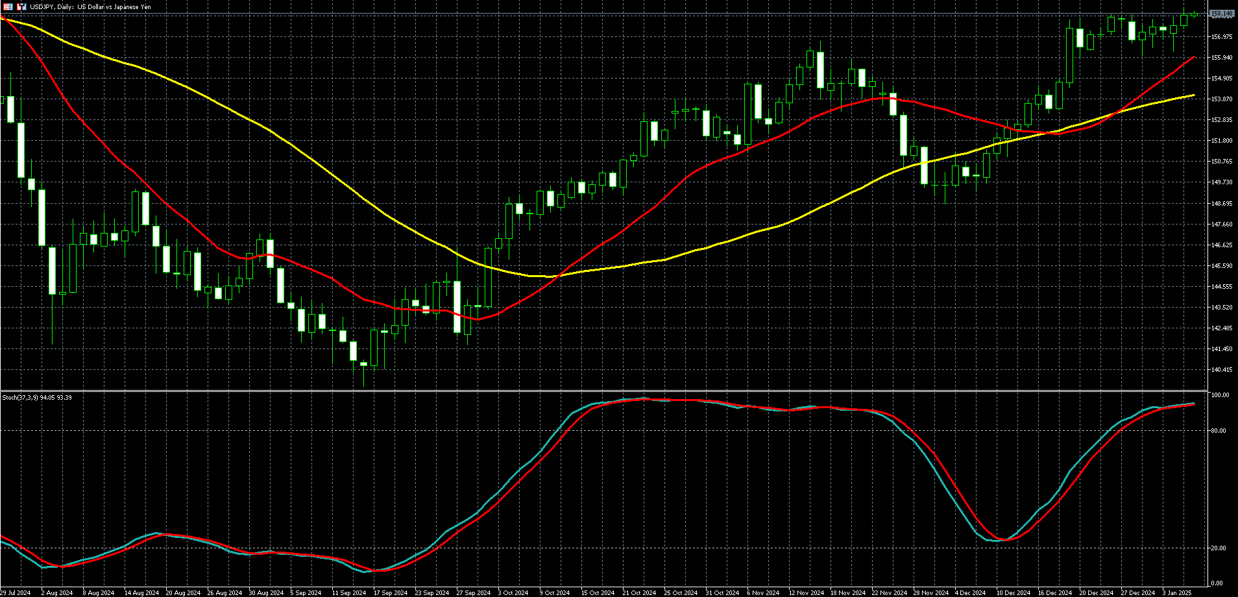Click the 80.00 stochastic level label
This screenshot has height=597, width=1238.
pyautogui.click(x=1219, y=431)
